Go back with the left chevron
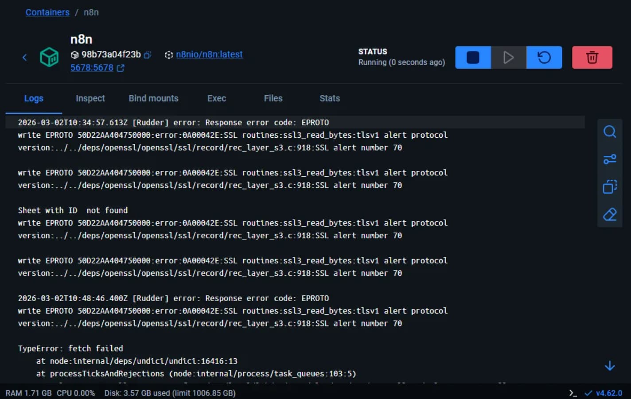This screenshot has width=631, height=399. (25, 57)
